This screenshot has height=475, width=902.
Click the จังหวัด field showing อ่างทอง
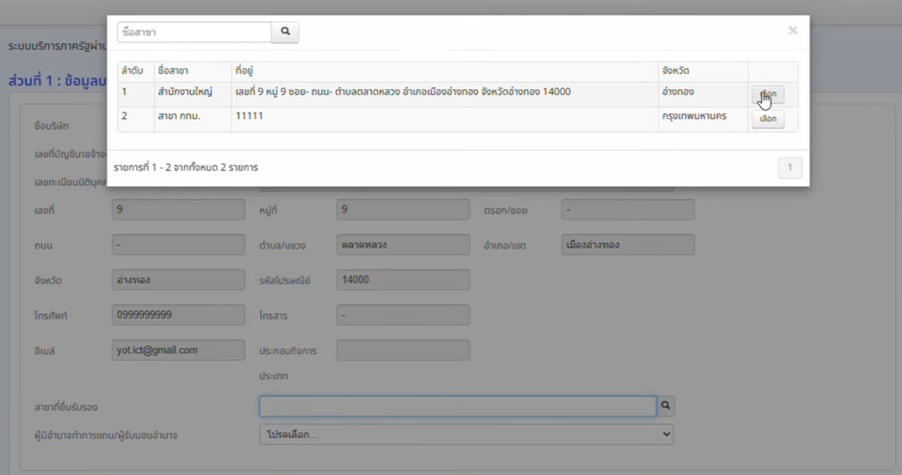pyautogui.click(x=178, y=279)
